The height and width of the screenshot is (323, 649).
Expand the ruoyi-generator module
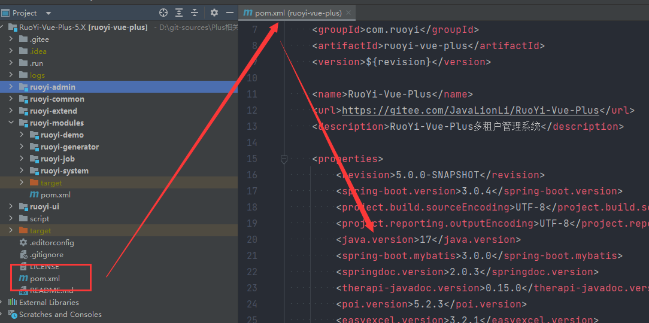22,147
